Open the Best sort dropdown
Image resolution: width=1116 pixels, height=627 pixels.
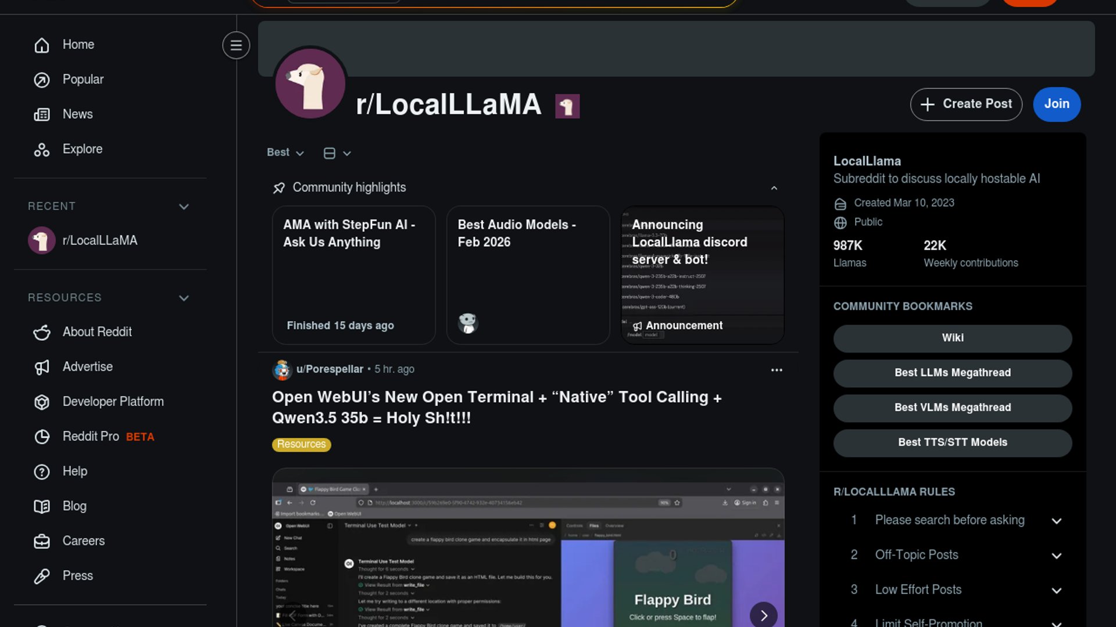285,153
